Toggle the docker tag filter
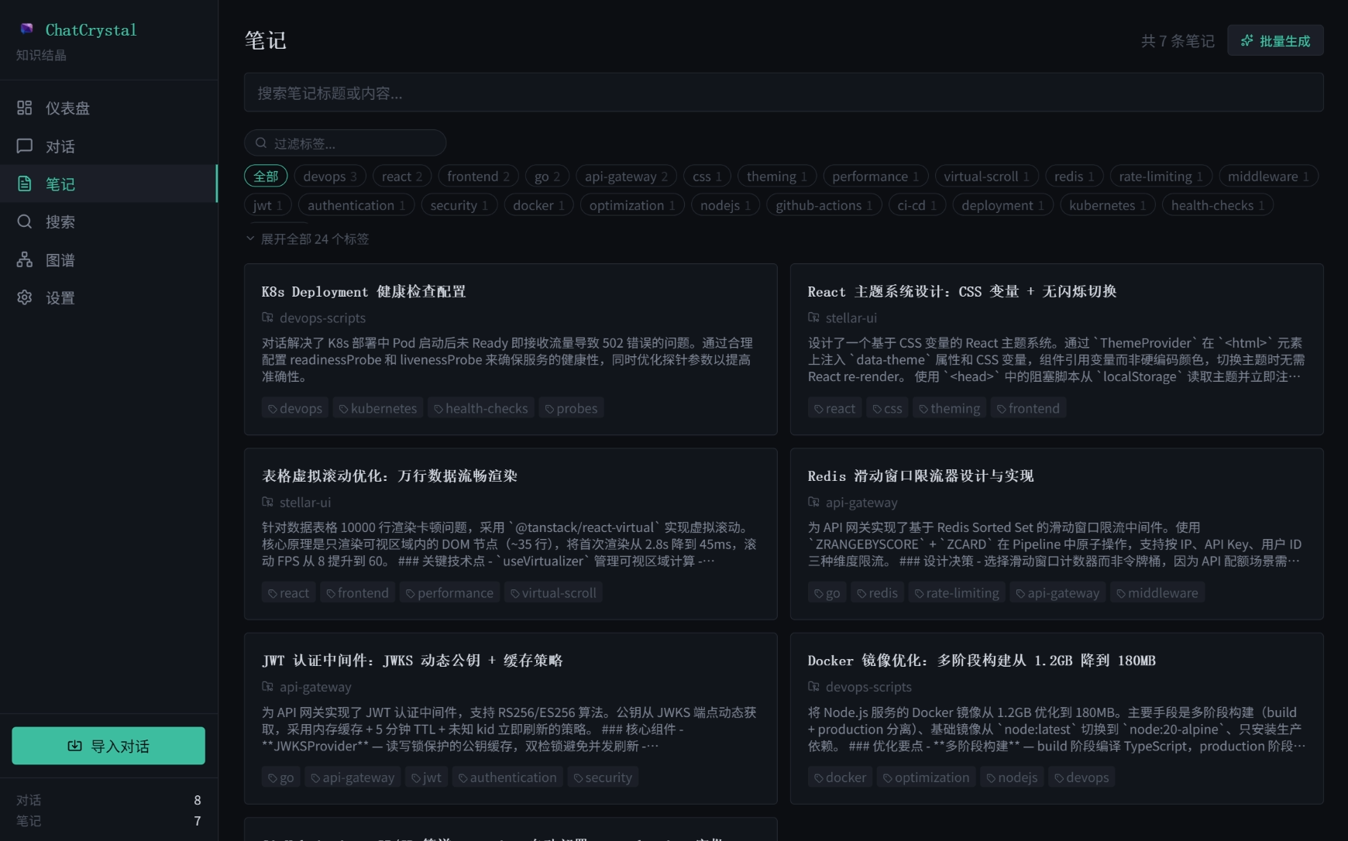 pyautogui.click(x=538, y=204)
